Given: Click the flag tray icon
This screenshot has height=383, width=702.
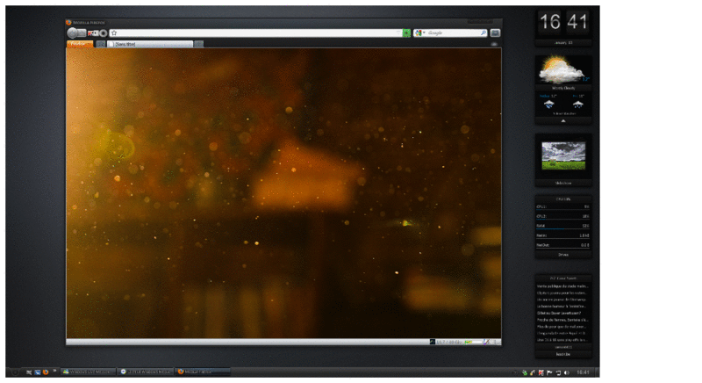Looking at the screenshot, I should (x=550, y=372).
